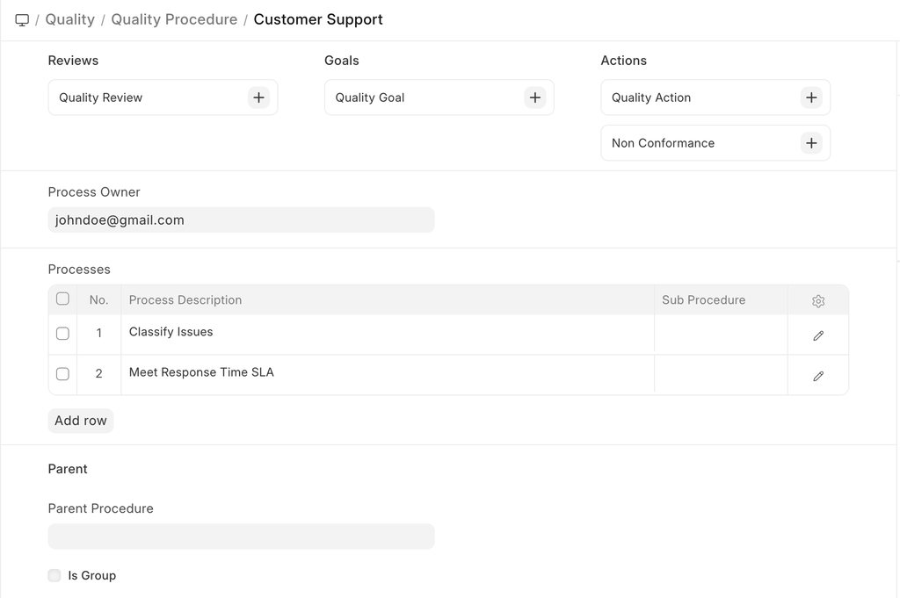This screenshot has height=598, width=900.
Task: Open the Parent Procedure link field
Action: (x=241, y=537)
